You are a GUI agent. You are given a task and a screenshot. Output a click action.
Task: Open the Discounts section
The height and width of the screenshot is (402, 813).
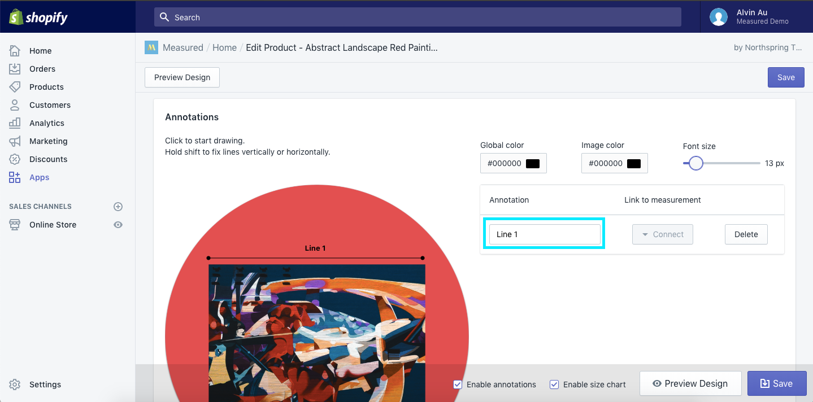coord(49,159)
